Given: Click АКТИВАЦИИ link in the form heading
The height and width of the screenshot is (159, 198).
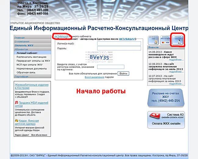Looking at the screenshot, I should (x=127, y=39).
